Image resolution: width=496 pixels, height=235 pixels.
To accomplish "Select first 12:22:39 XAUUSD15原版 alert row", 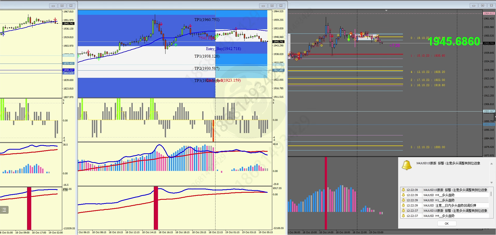I will point(444,190).
